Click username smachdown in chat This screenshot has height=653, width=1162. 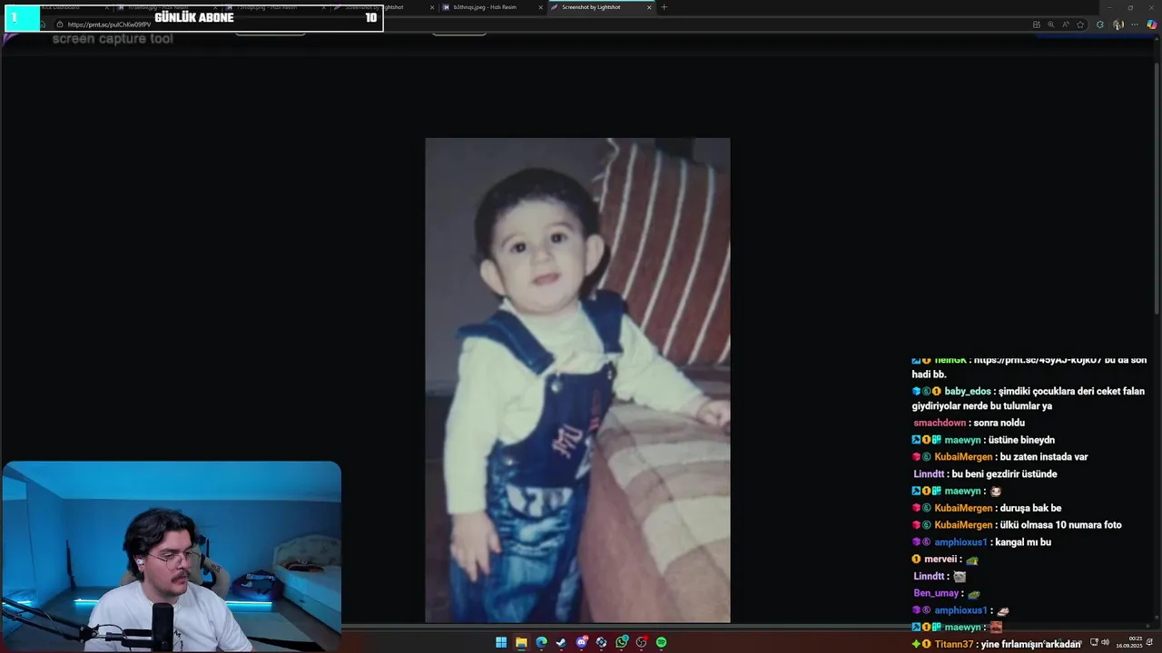[940, 423]
